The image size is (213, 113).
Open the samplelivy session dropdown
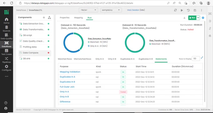click(111, 10)
